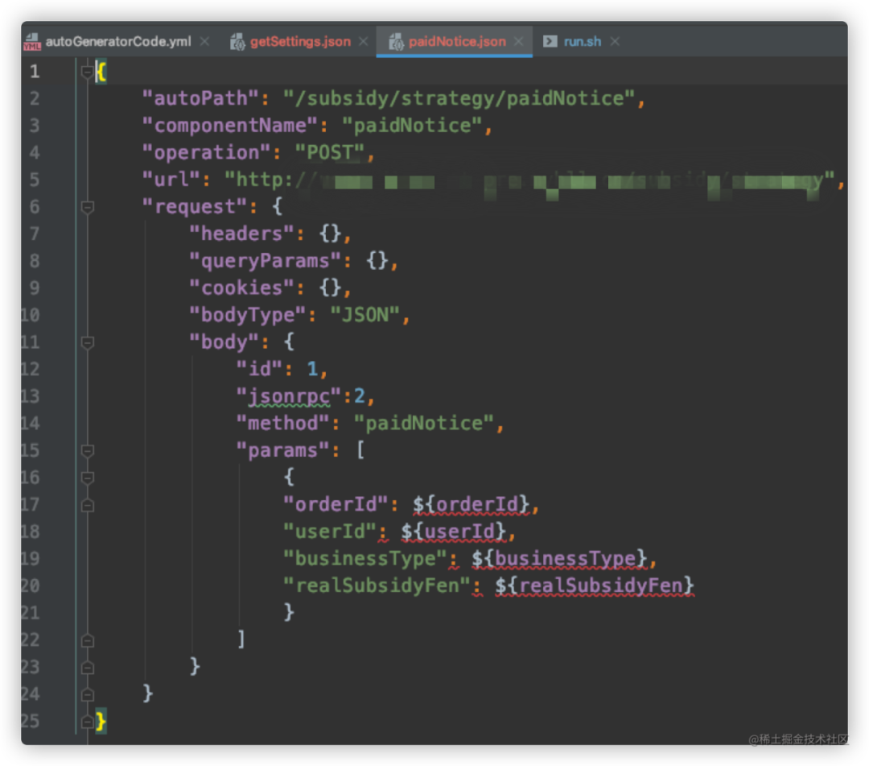Open the getSettings.json tab

tap(300, 42)
